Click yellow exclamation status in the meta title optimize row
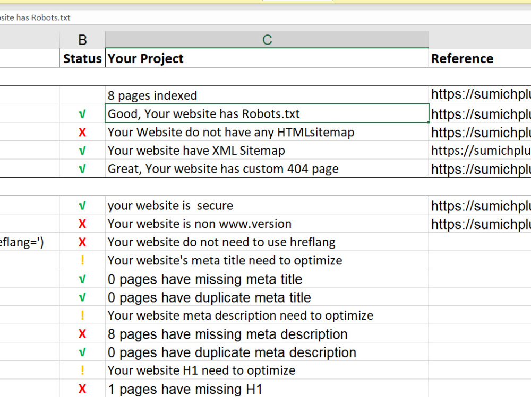 [x=82, y=260]
